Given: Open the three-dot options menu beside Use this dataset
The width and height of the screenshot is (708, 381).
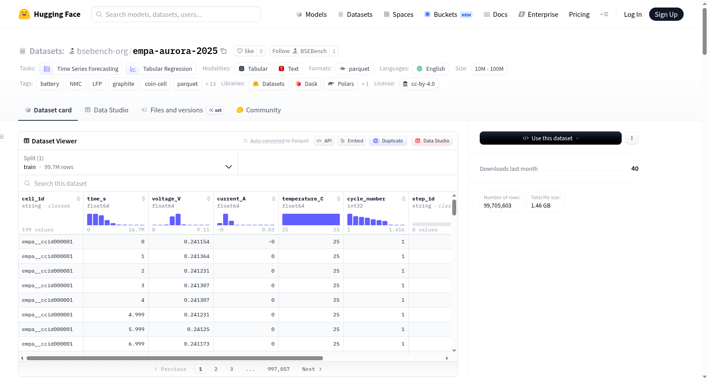Looking at the screenshot, I should coord(632,138).
